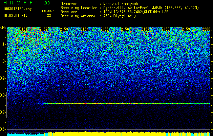Click antenna value A504HB(yagi 4el)
The width and height of the screenshot is (213, 136).
120,16
